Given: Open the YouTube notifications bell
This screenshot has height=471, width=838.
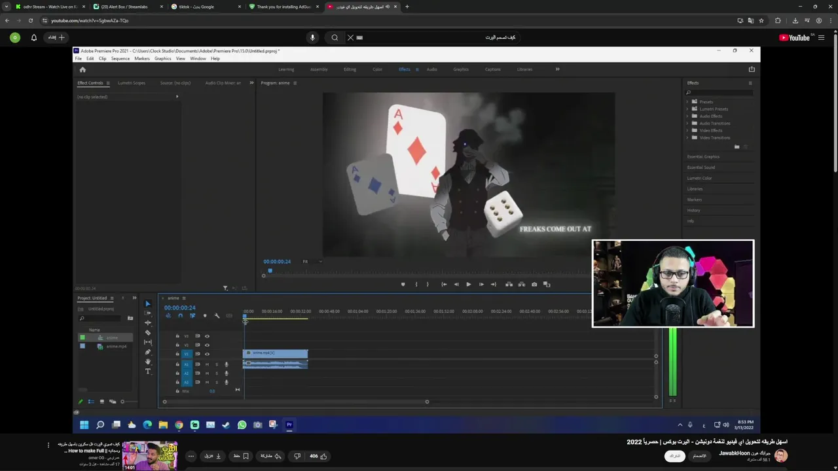Looking at the screenshot, I should [34, 37].
